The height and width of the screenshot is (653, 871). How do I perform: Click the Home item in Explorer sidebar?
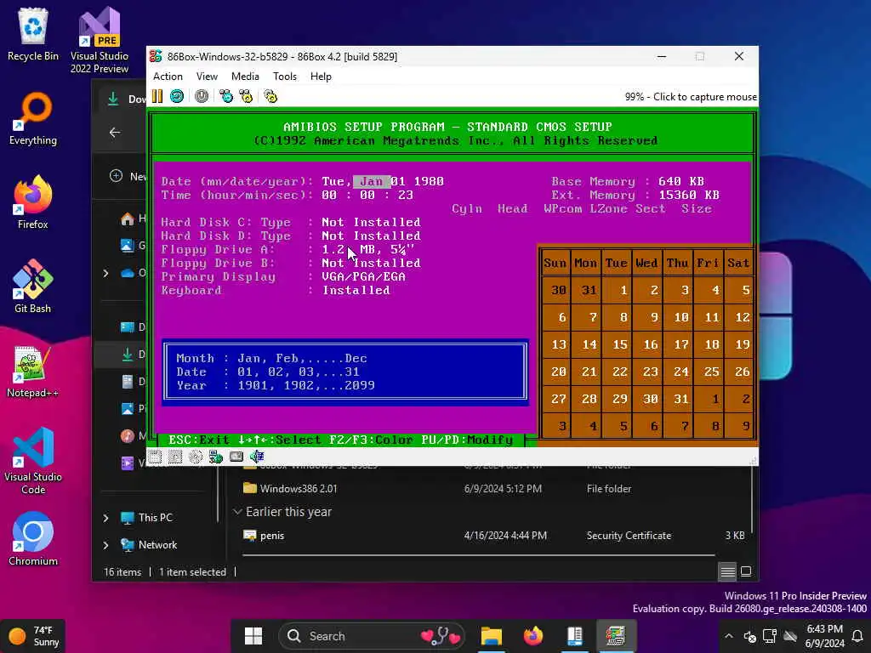coord(132,219)
